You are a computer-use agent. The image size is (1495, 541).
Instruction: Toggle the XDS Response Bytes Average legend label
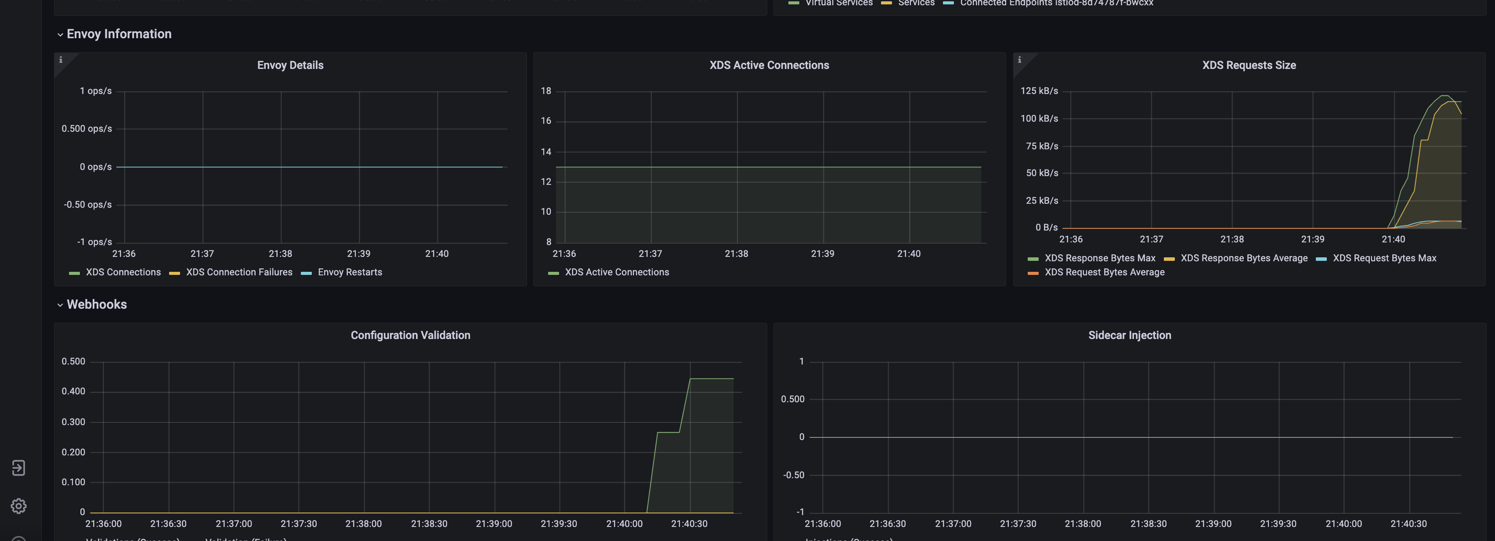click(1244, 258)
